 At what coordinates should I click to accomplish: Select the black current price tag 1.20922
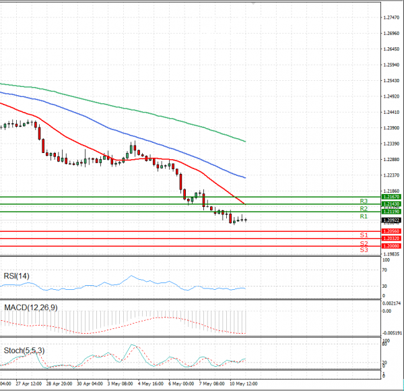391,220
